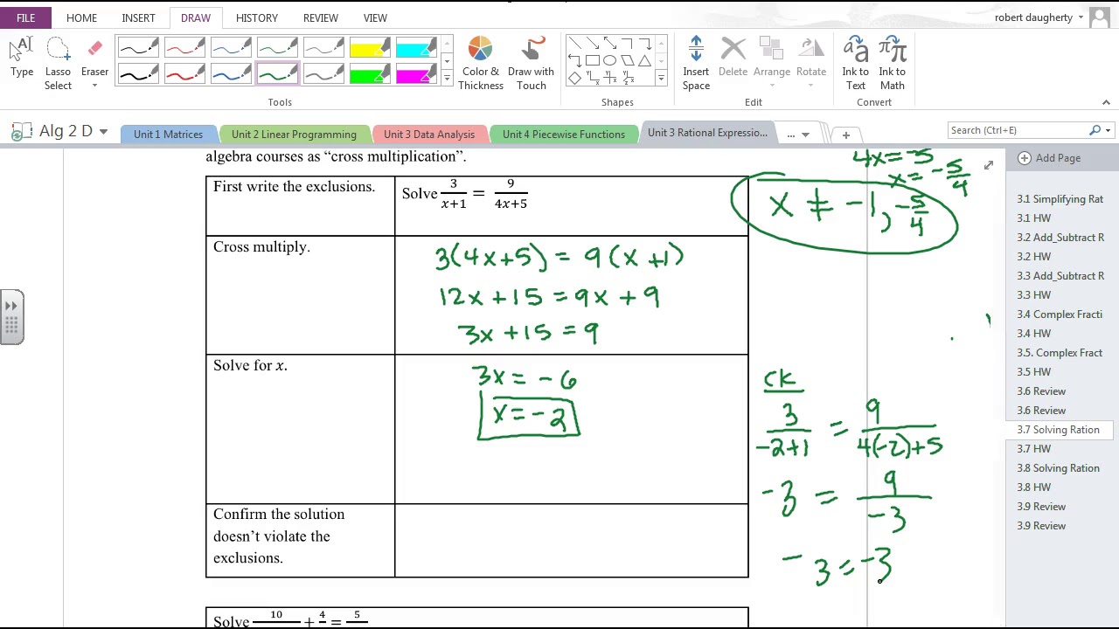Image resolution: width=1119 pixels, height=629 pixels.
Task: Switch to the INSERT ribbon tab
Action: [138, 17]
